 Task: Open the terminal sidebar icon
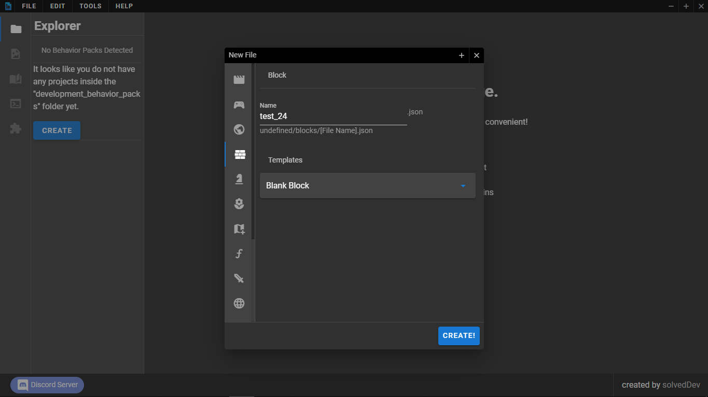[16, 104]
